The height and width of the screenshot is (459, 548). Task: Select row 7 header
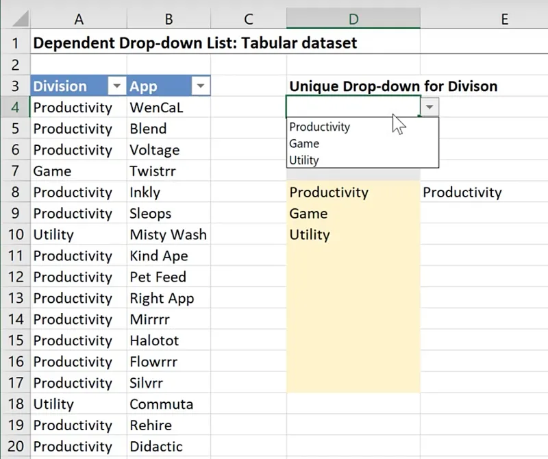pyautogui.click(x=14, y=171)
